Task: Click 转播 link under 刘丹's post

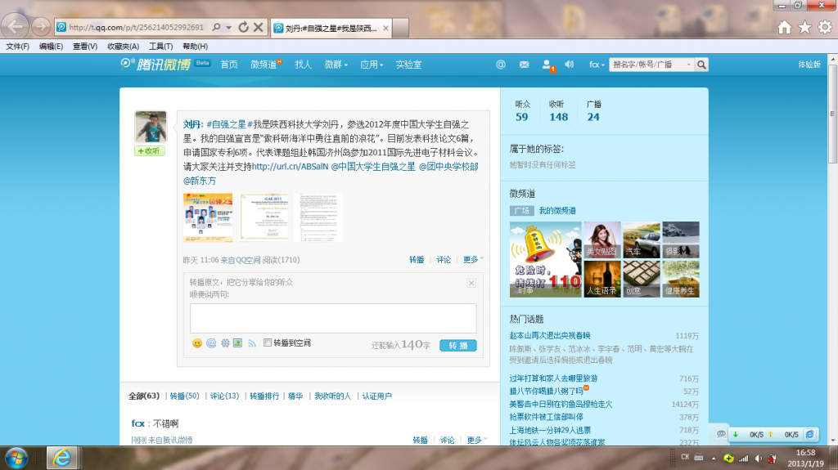Action: [x=417, y=260]
